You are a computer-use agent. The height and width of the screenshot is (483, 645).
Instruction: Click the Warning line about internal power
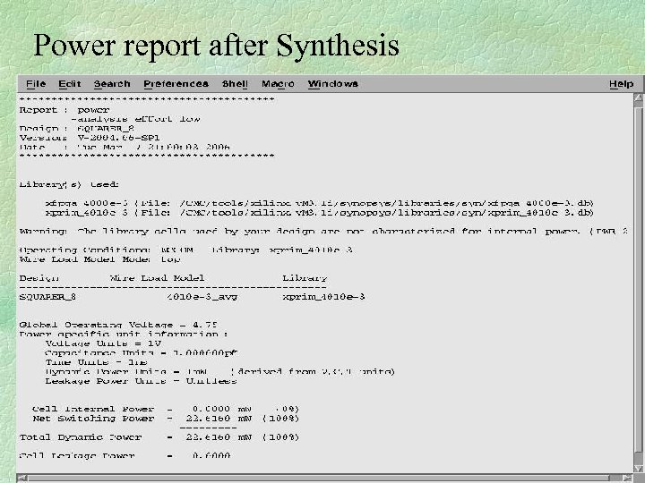(x=323, y=232)
